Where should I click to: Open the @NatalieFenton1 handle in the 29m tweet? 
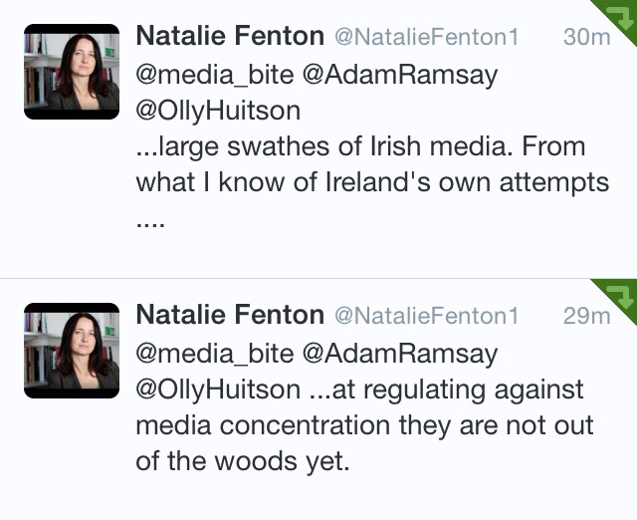pyautogui.click(x=426, y=317)
